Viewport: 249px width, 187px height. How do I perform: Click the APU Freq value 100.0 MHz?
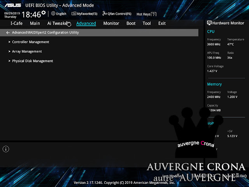214,58
